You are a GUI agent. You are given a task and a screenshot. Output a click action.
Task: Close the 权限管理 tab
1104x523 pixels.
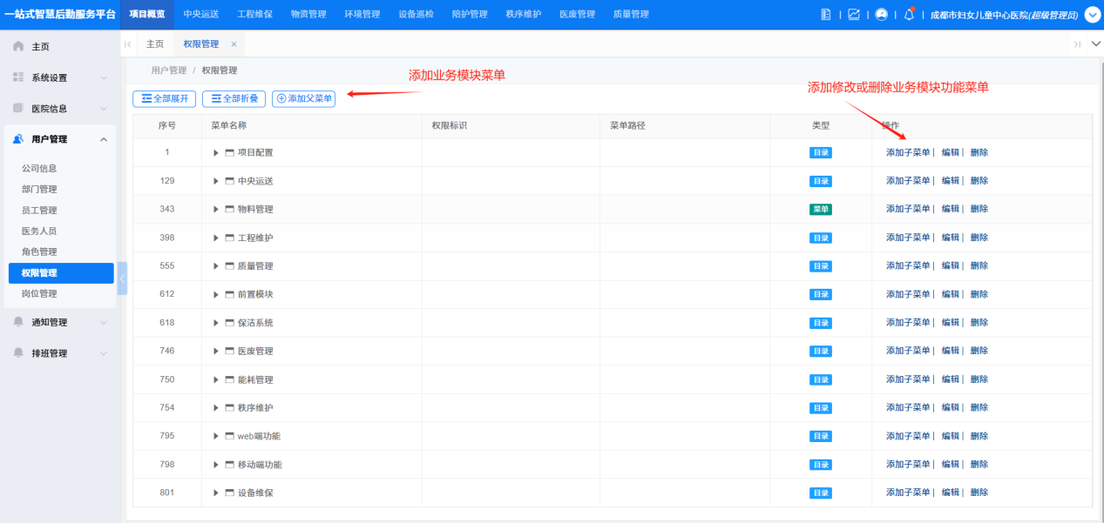coord(234,44)
